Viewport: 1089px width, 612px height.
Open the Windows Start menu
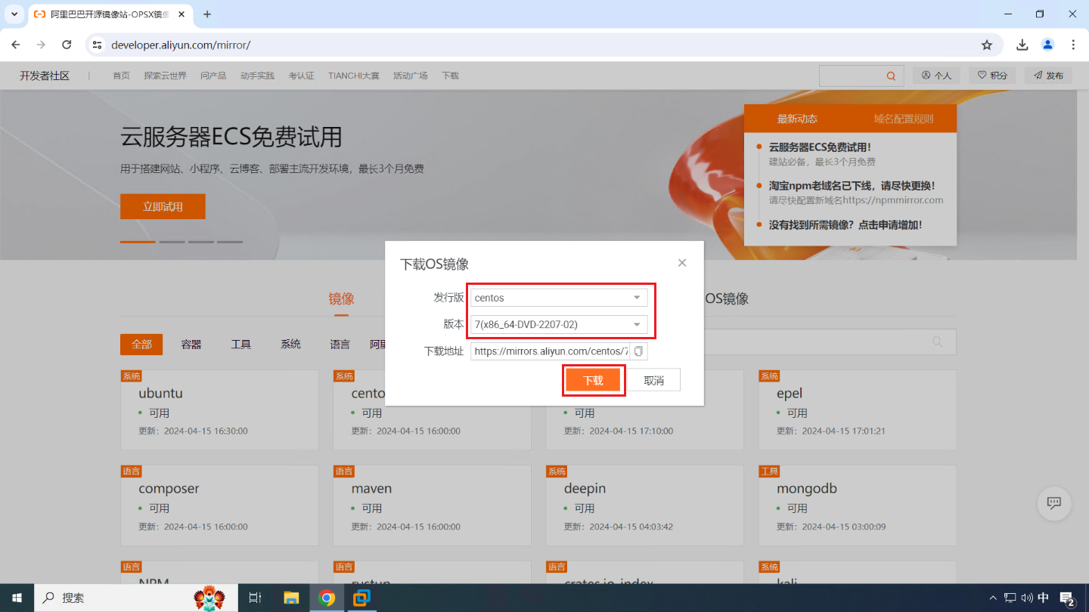click(x=17, y=598)
